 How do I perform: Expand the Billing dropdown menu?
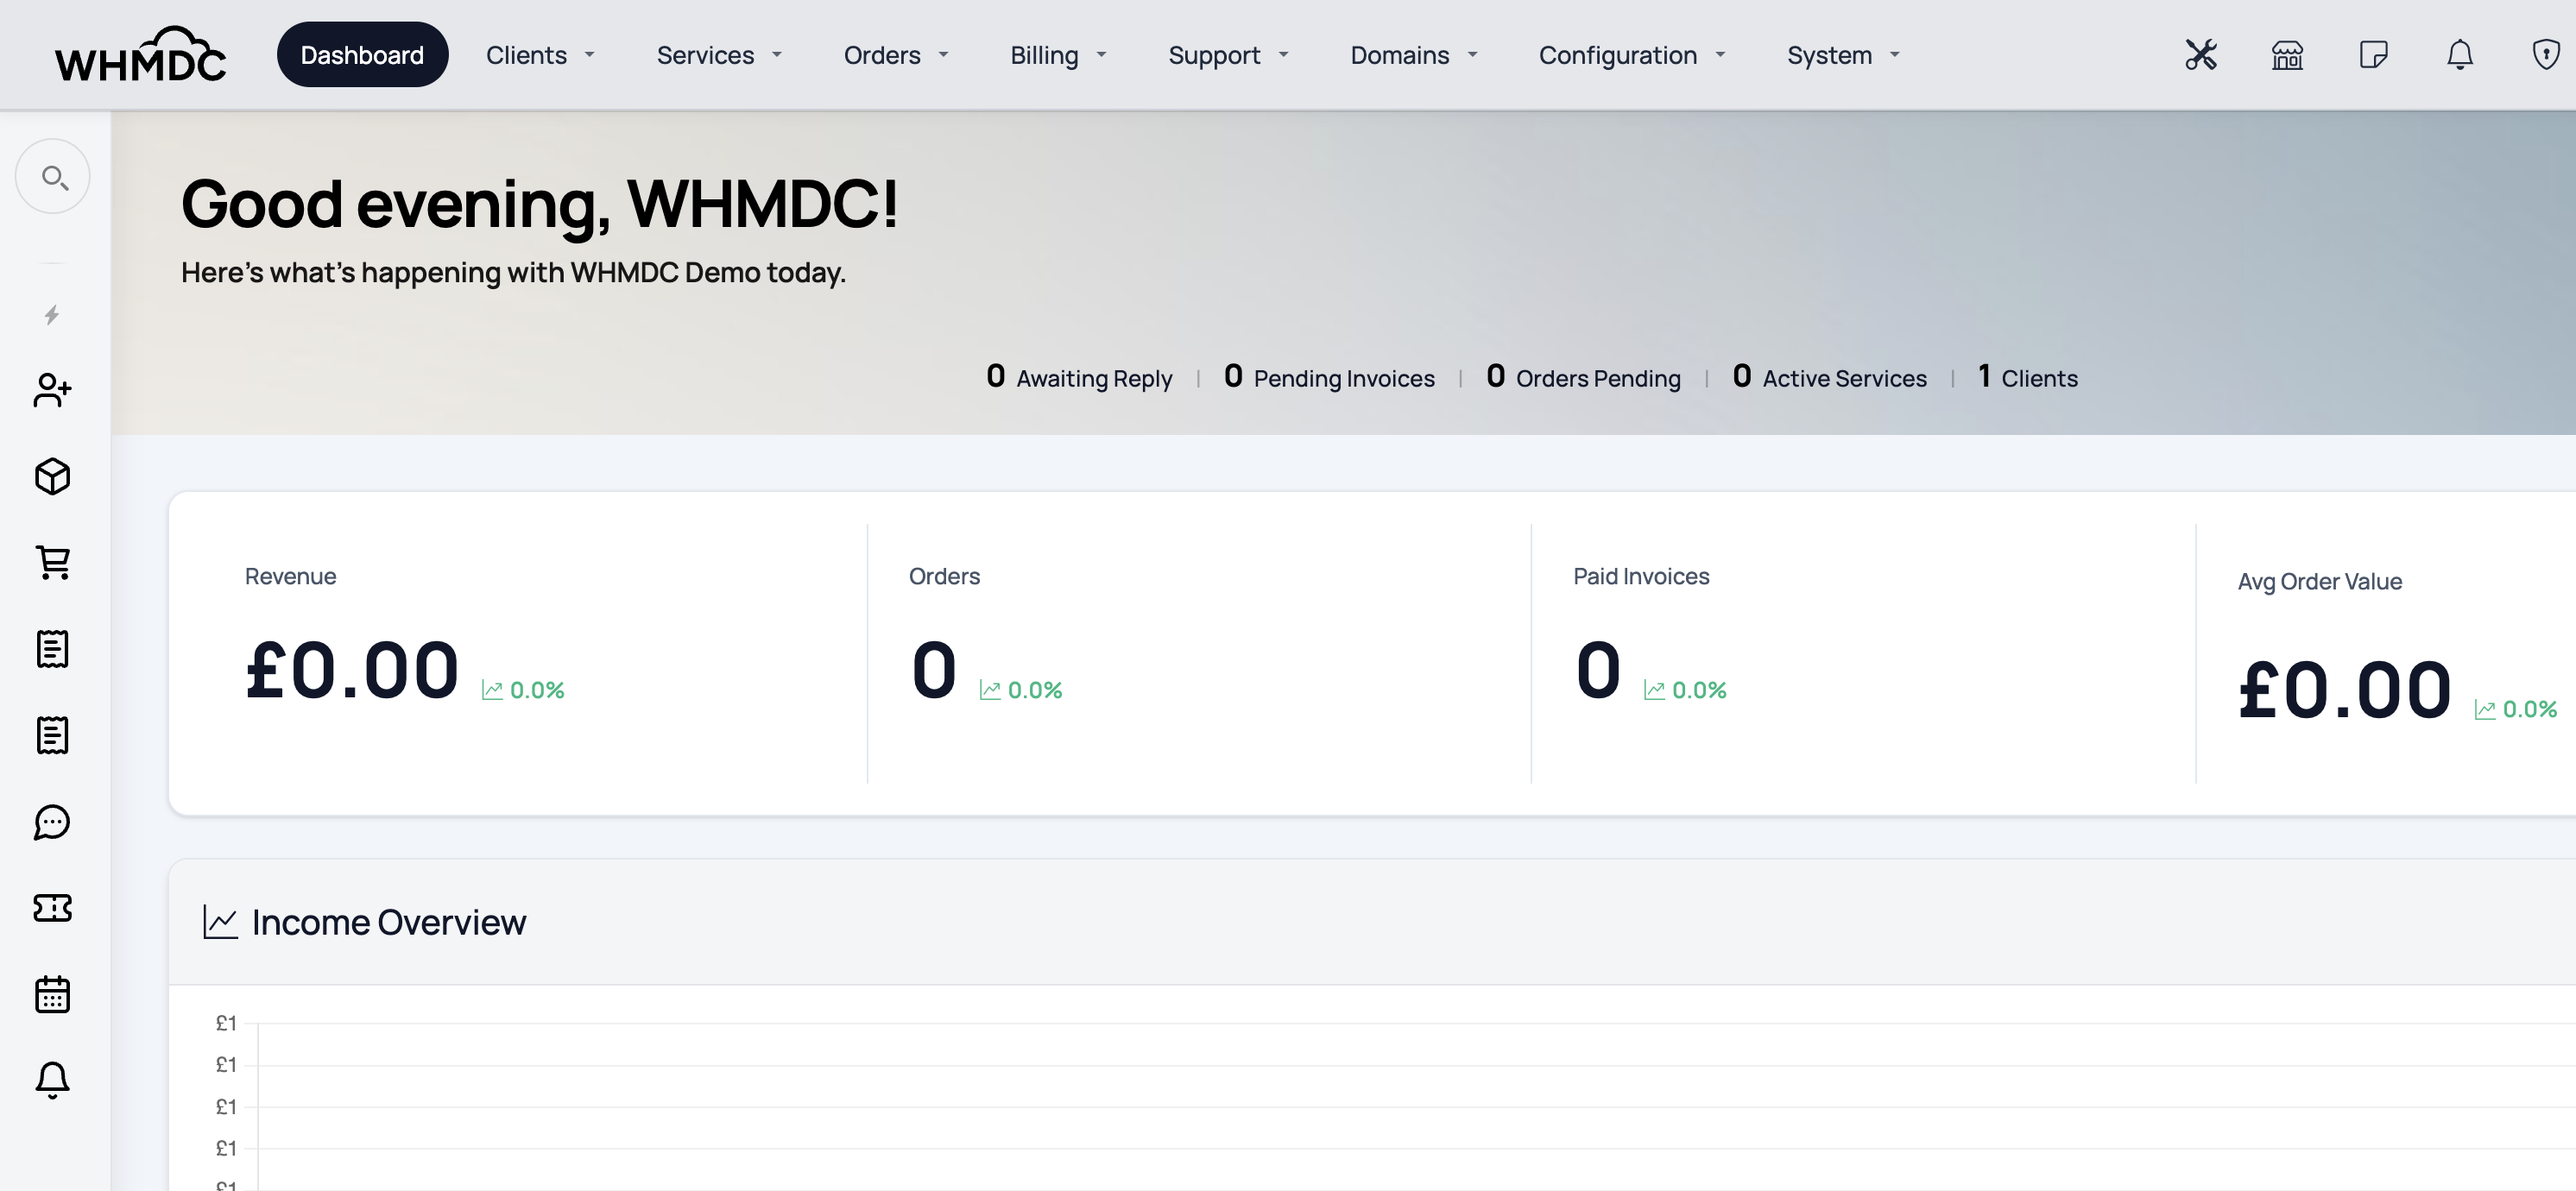click(1058, 55)
